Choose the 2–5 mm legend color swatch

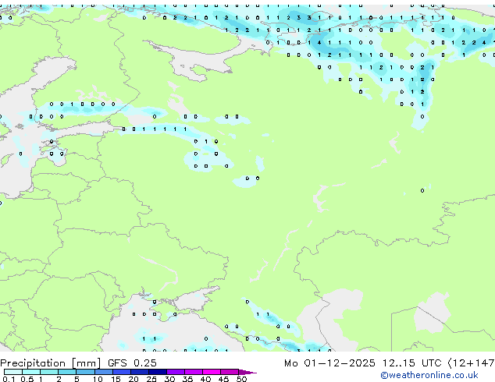click(x=67, y=372)
